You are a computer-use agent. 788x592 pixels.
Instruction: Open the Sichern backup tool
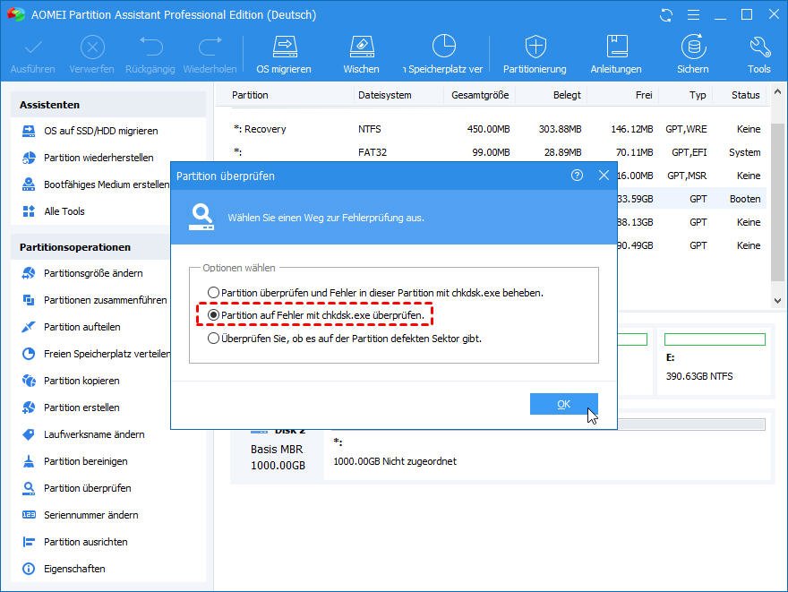(693, 55)
